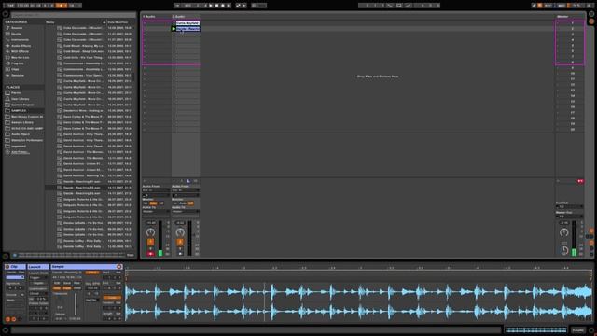The height and width of the screenshot is (336, 597).
Task: Open 1 Audio track Audio From dropdown
Action: click(x=156, y=190)
